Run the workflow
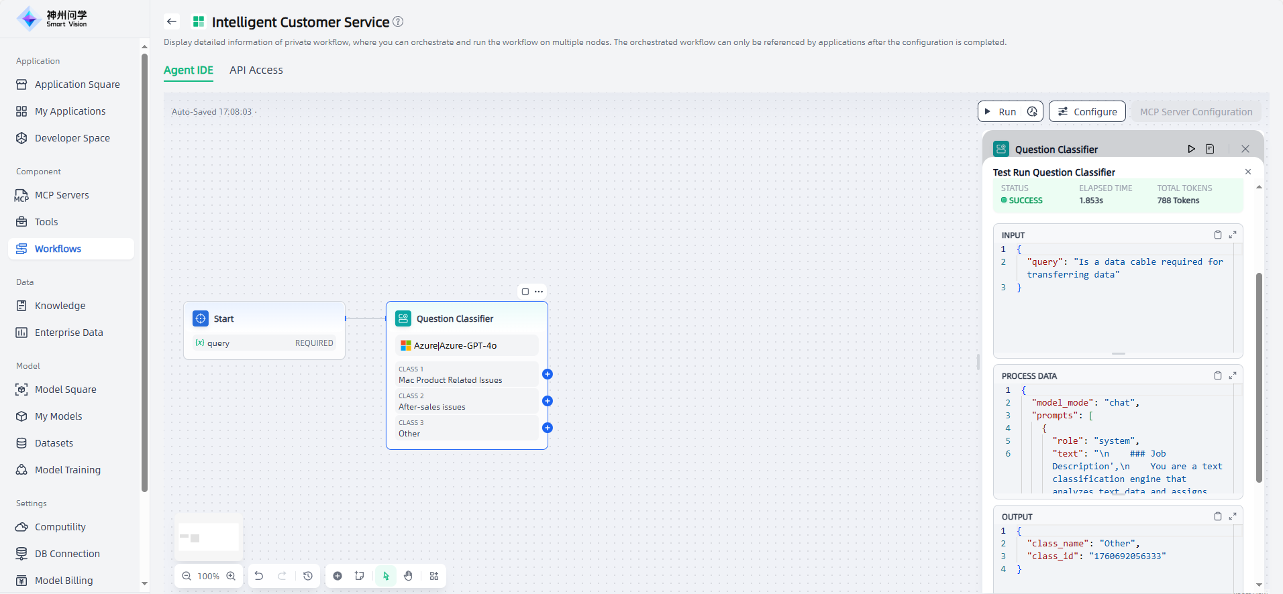Viewport: 1283px width, 594px height. click(1000, 112)
